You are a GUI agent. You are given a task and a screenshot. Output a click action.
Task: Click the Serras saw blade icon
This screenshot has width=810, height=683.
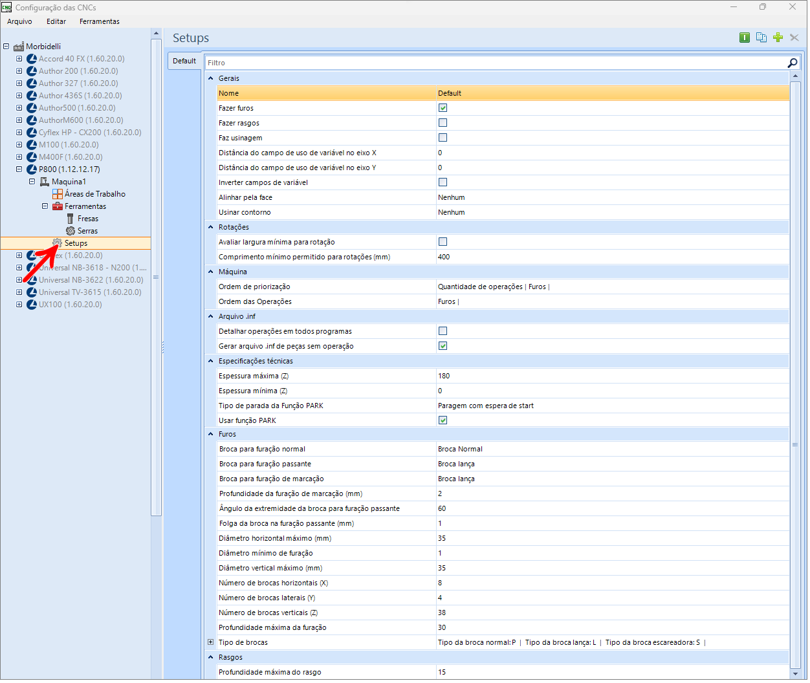click(71, 231)
